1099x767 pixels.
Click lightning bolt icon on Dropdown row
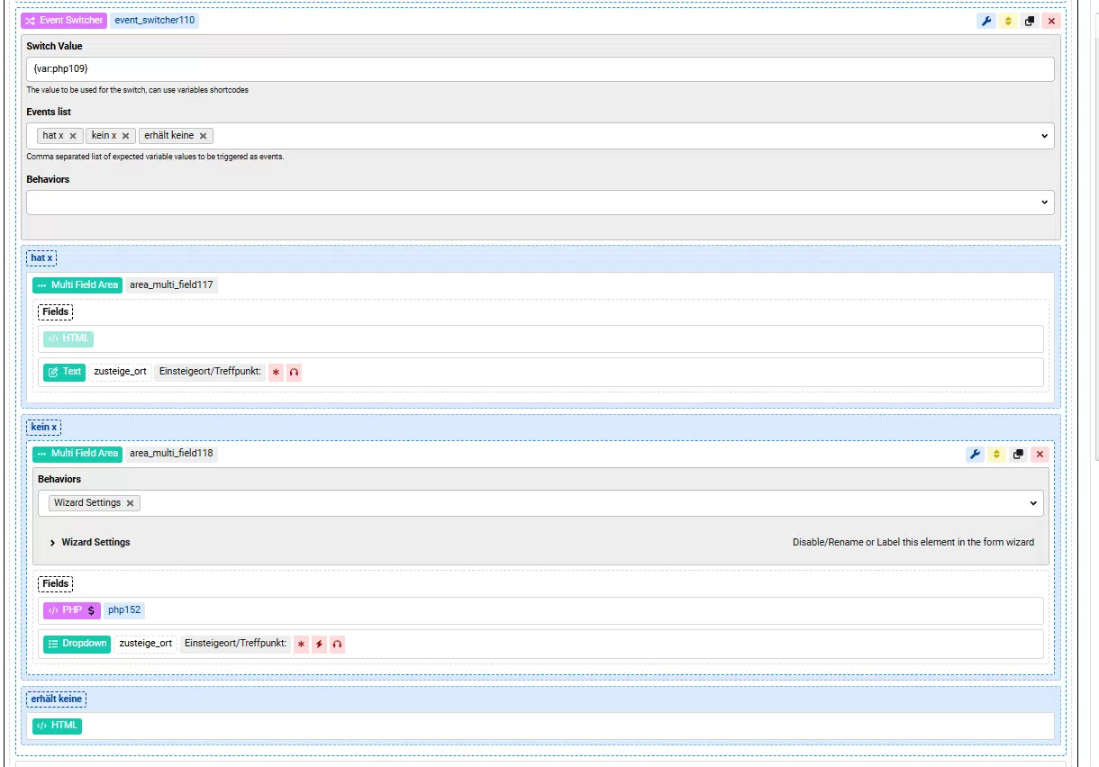click(x=319, y=645)
